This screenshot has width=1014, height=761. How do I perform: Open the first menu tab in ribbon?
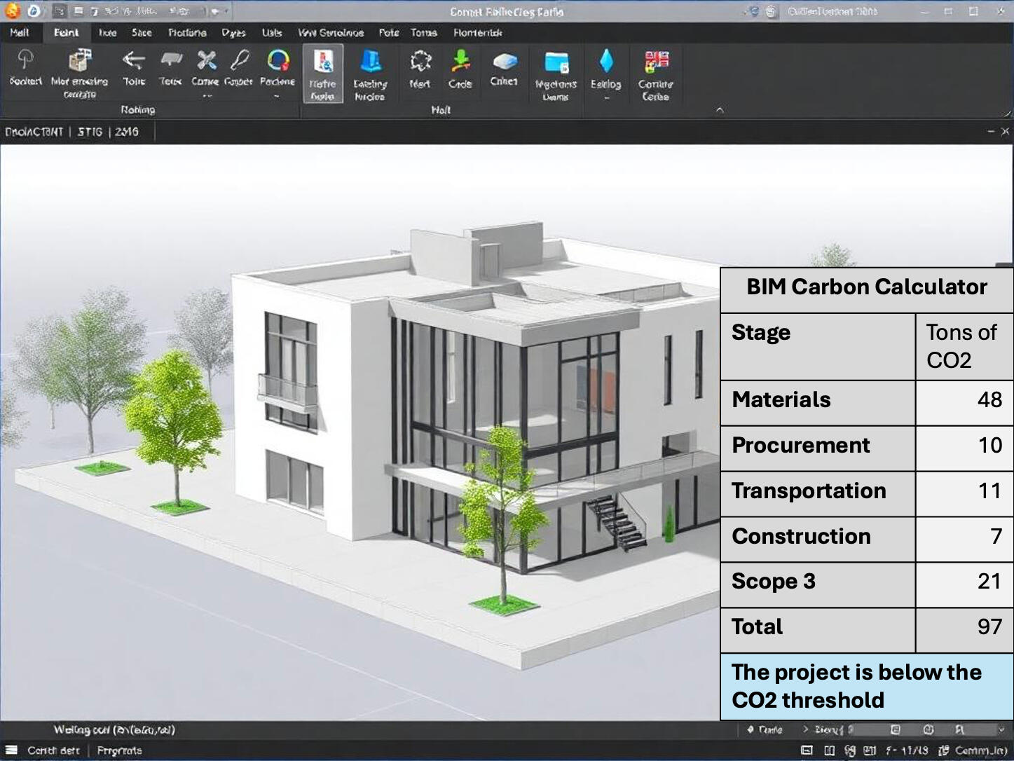(x=20, y=32)
